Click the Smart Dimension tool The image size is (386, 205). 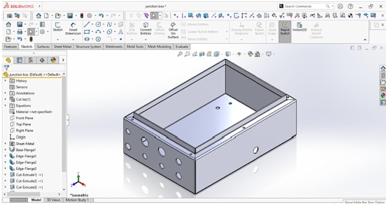pyautogui.click(x=73, y=28)
